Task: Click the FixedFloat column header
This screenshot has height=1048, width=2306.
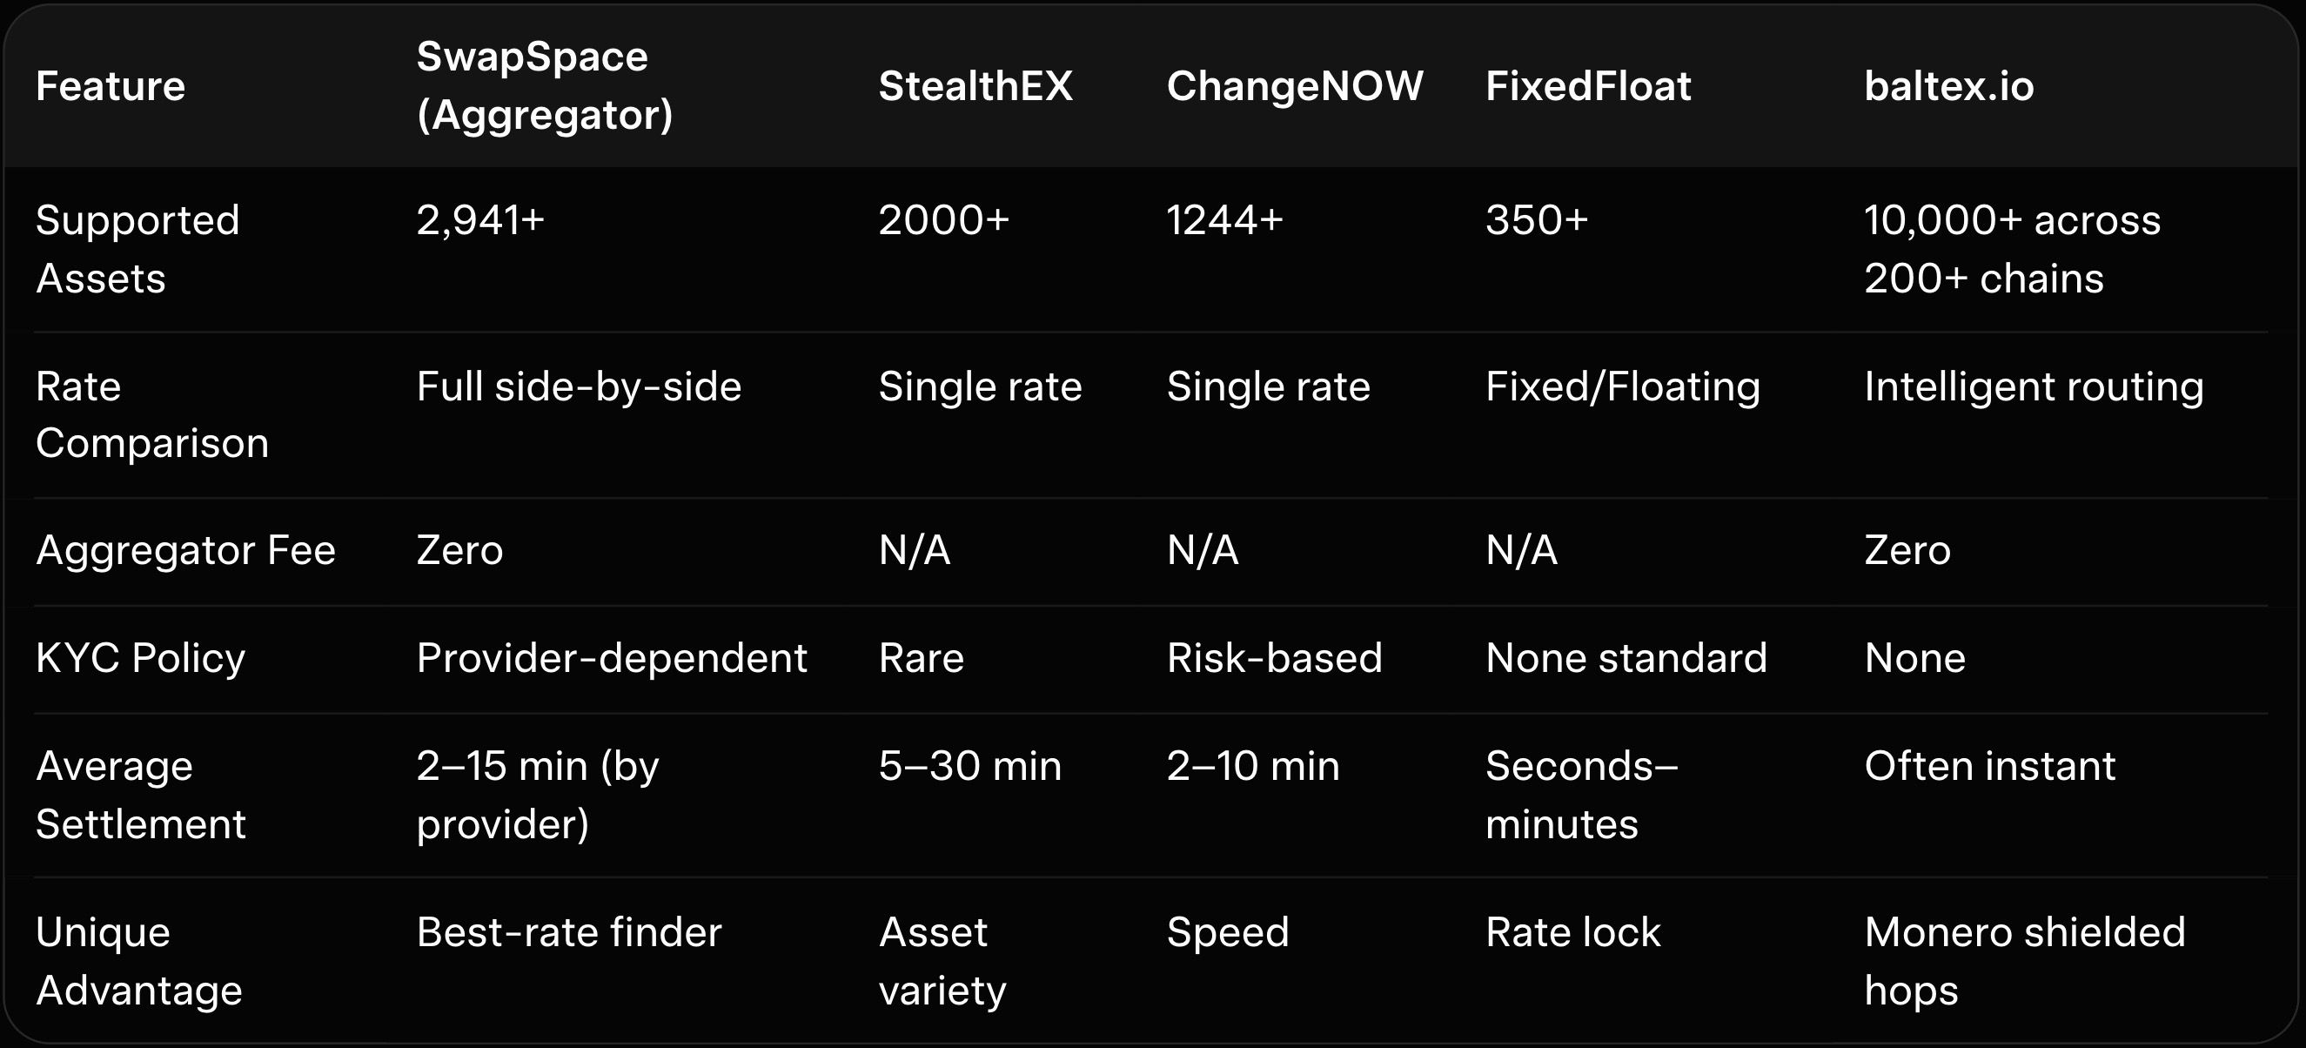Action: pos(1588,86)
